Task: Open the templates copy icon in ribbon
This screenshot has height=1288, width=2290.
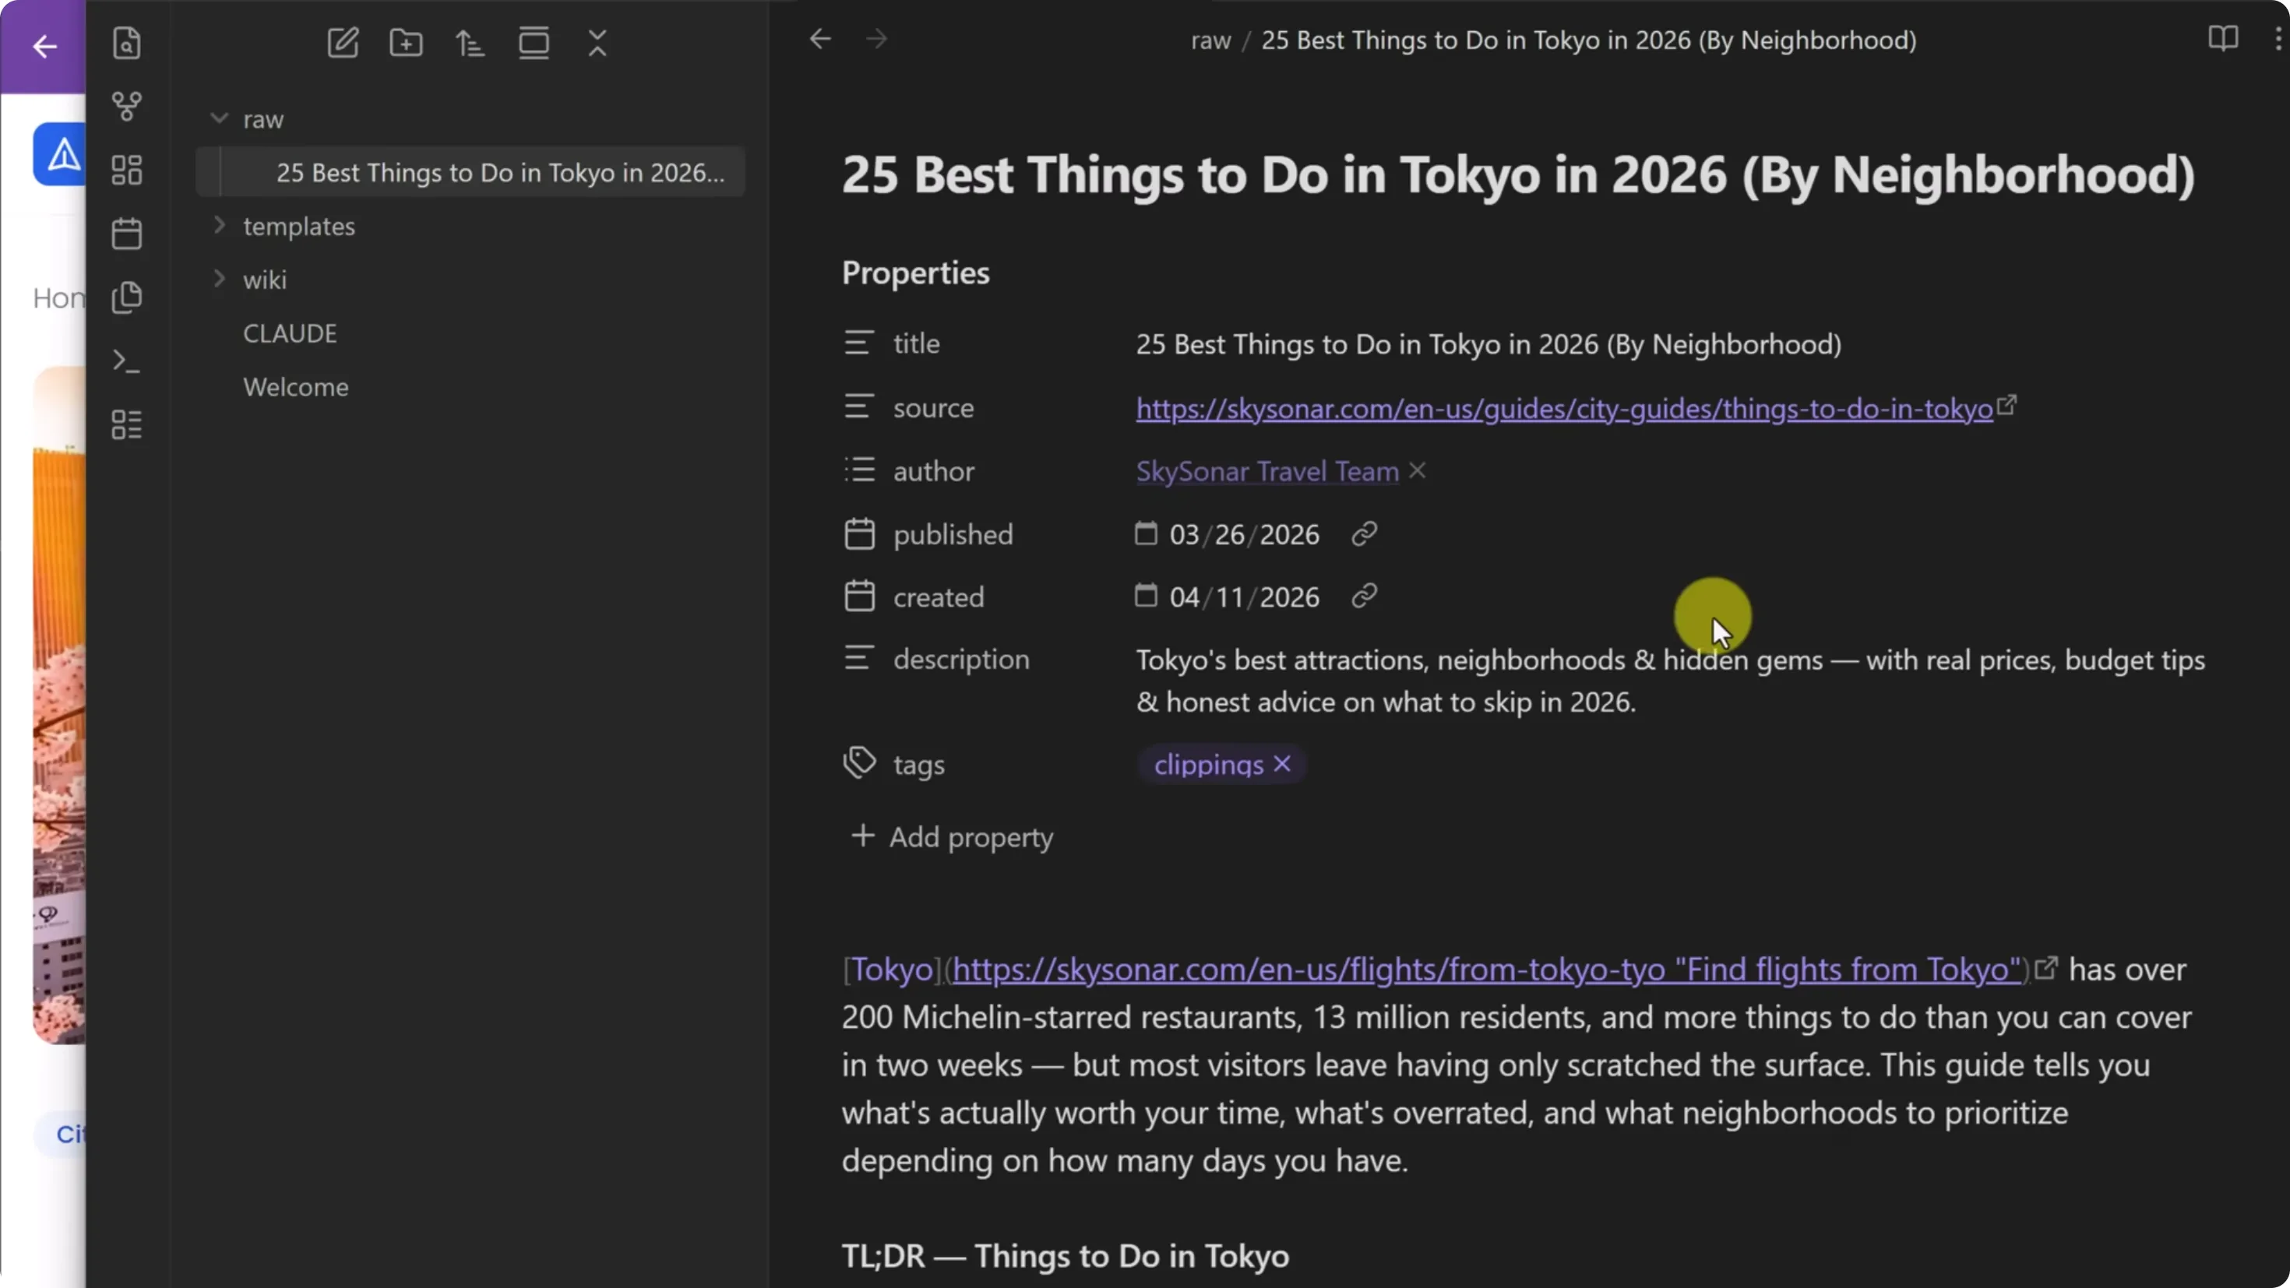Action: coord(126,297)
